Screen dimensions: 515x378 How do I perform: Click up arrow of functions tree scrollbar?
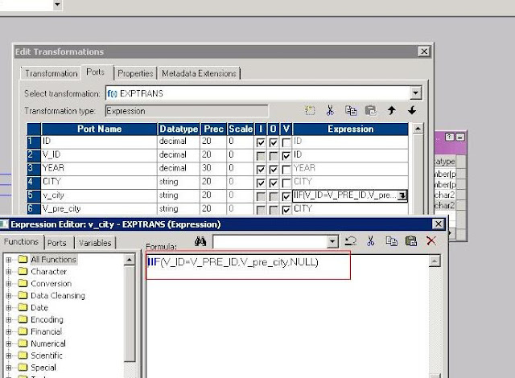point(130,260)
